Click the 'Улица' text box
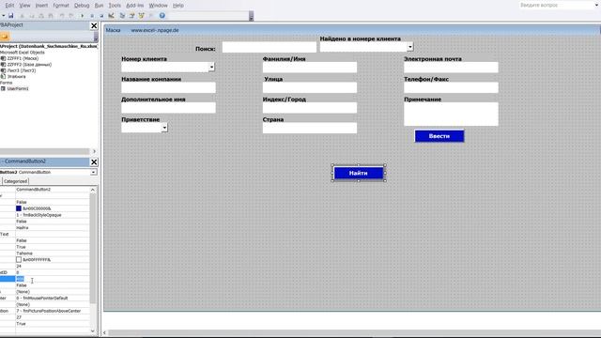 [310, 87]
